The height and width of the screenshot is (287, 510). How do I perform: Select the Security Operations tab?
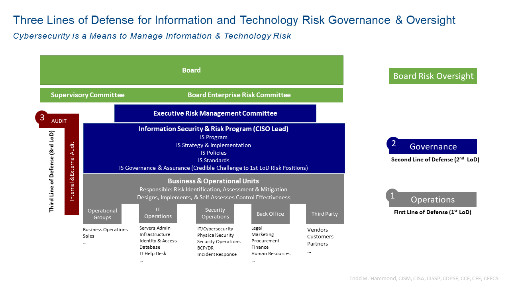coord(215,214)
